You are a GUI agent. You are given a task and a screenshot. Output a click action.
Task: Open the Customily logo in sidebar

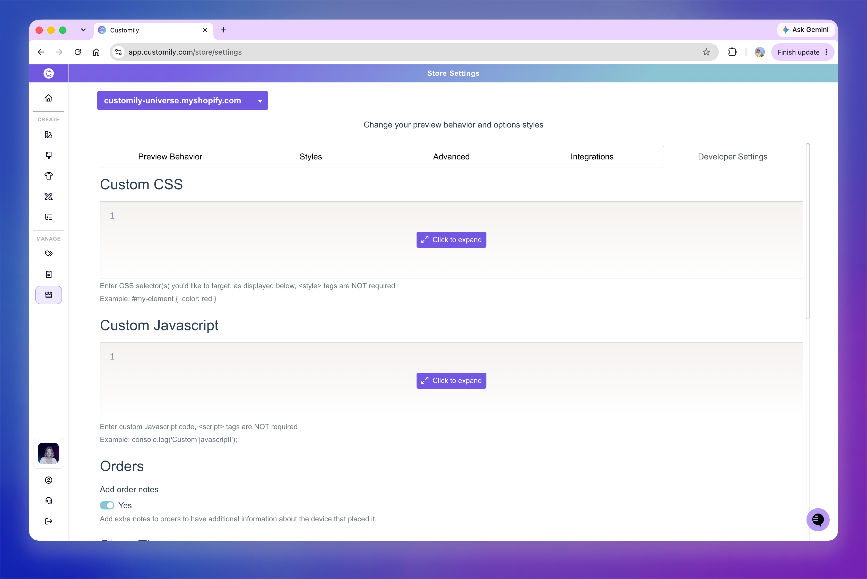49,73
